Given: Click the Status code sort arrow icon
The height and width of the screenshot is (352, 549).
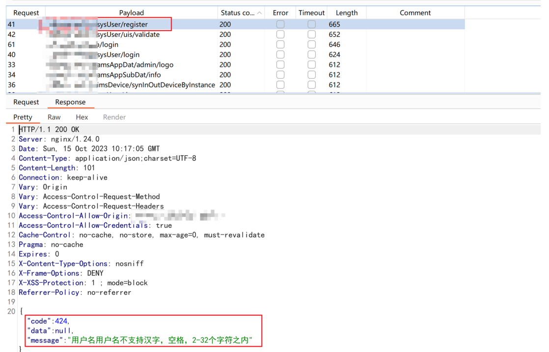Looking at the screenshot, I should click(x=259, y=13).
